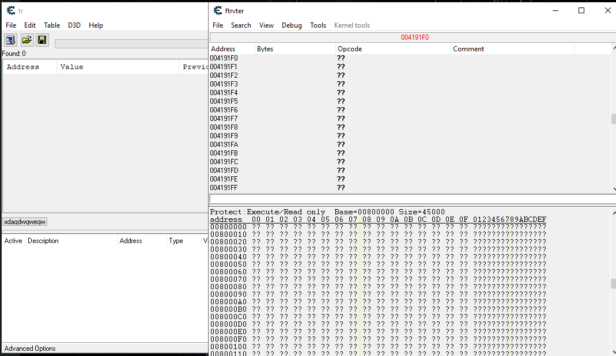Open File menu in tr window
The height and width of the screenshot is (356, 616).
pyautogui.click(x=11, y=25)
